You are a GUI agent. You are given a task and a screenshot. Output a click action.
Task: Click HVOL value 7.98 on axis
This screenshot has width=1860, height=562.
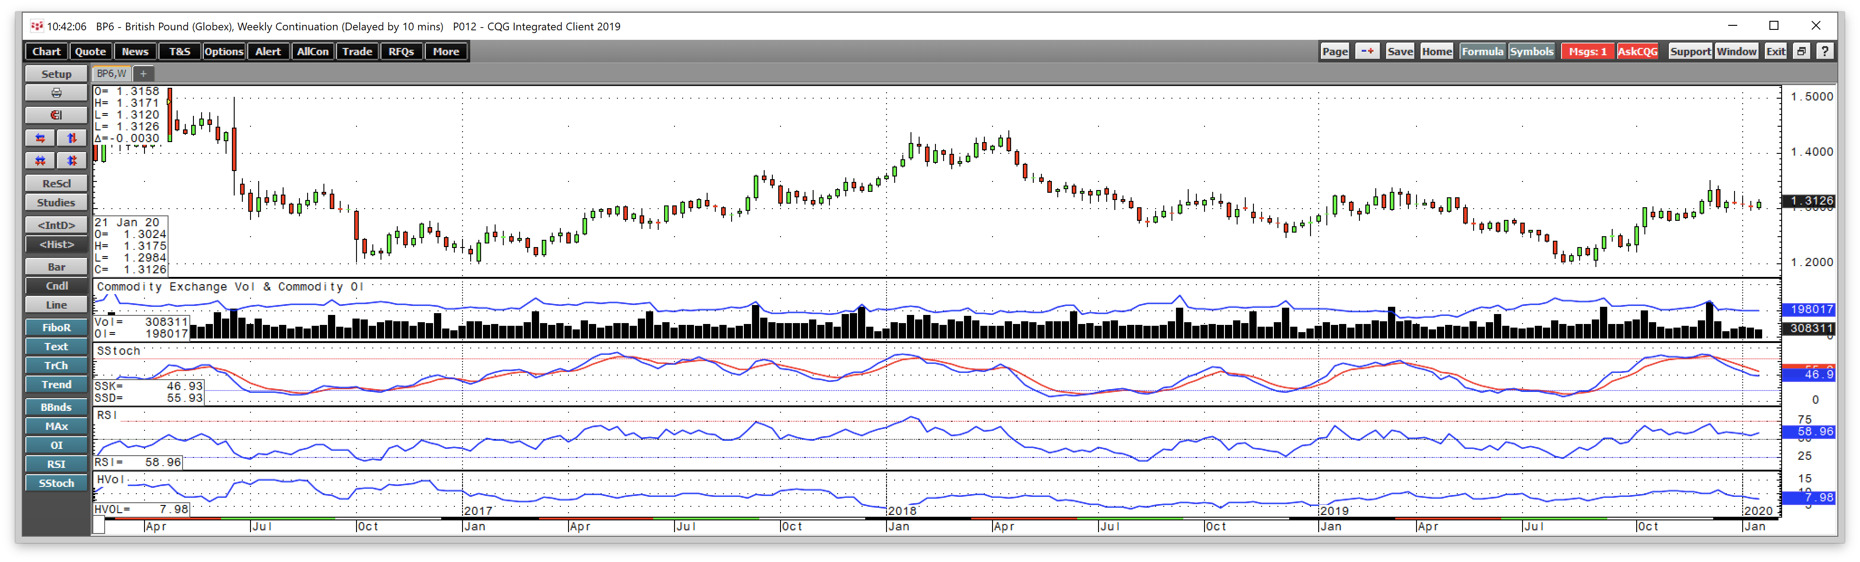point(1808,498)
